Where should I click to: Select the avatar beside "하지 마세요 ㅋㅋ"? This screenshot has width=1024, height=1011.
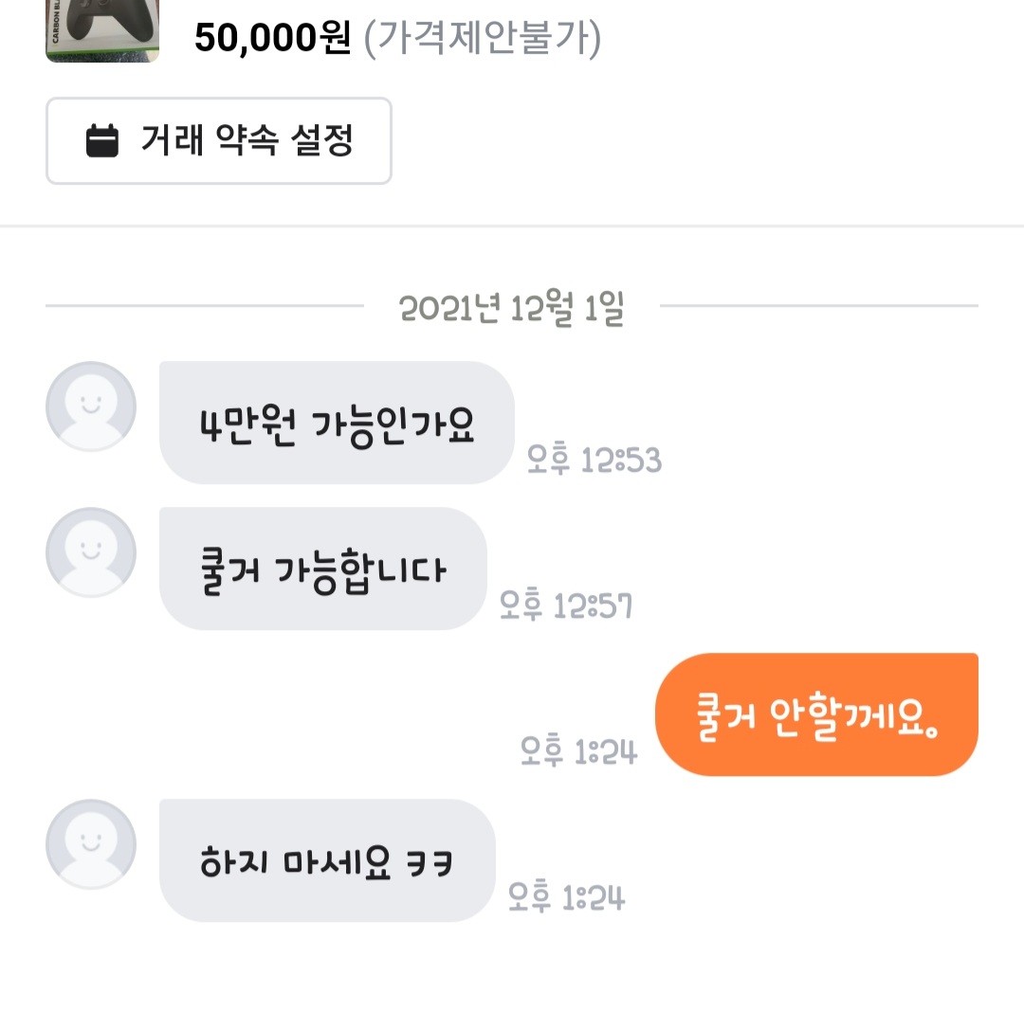point(91,844)
